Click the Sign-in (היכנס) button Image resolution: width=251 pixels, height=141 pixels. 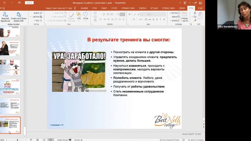click(x=29, y=3)
